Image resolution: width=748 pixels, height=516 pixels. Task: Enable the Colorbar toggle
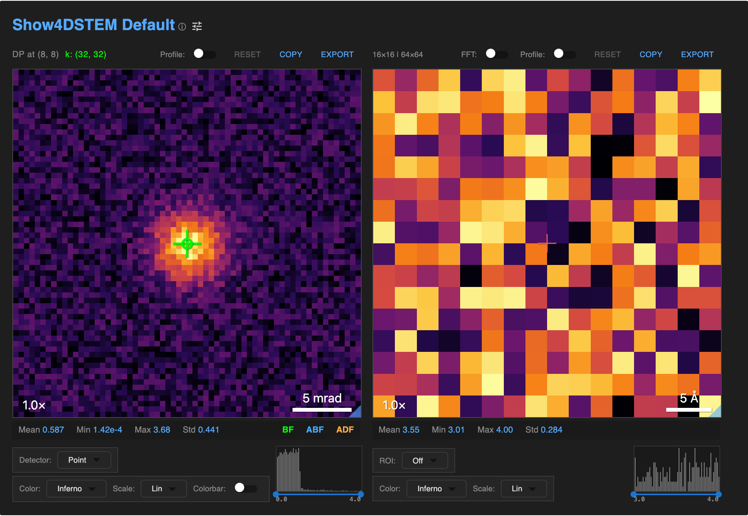pyautogui.click(x=246, y=489)
